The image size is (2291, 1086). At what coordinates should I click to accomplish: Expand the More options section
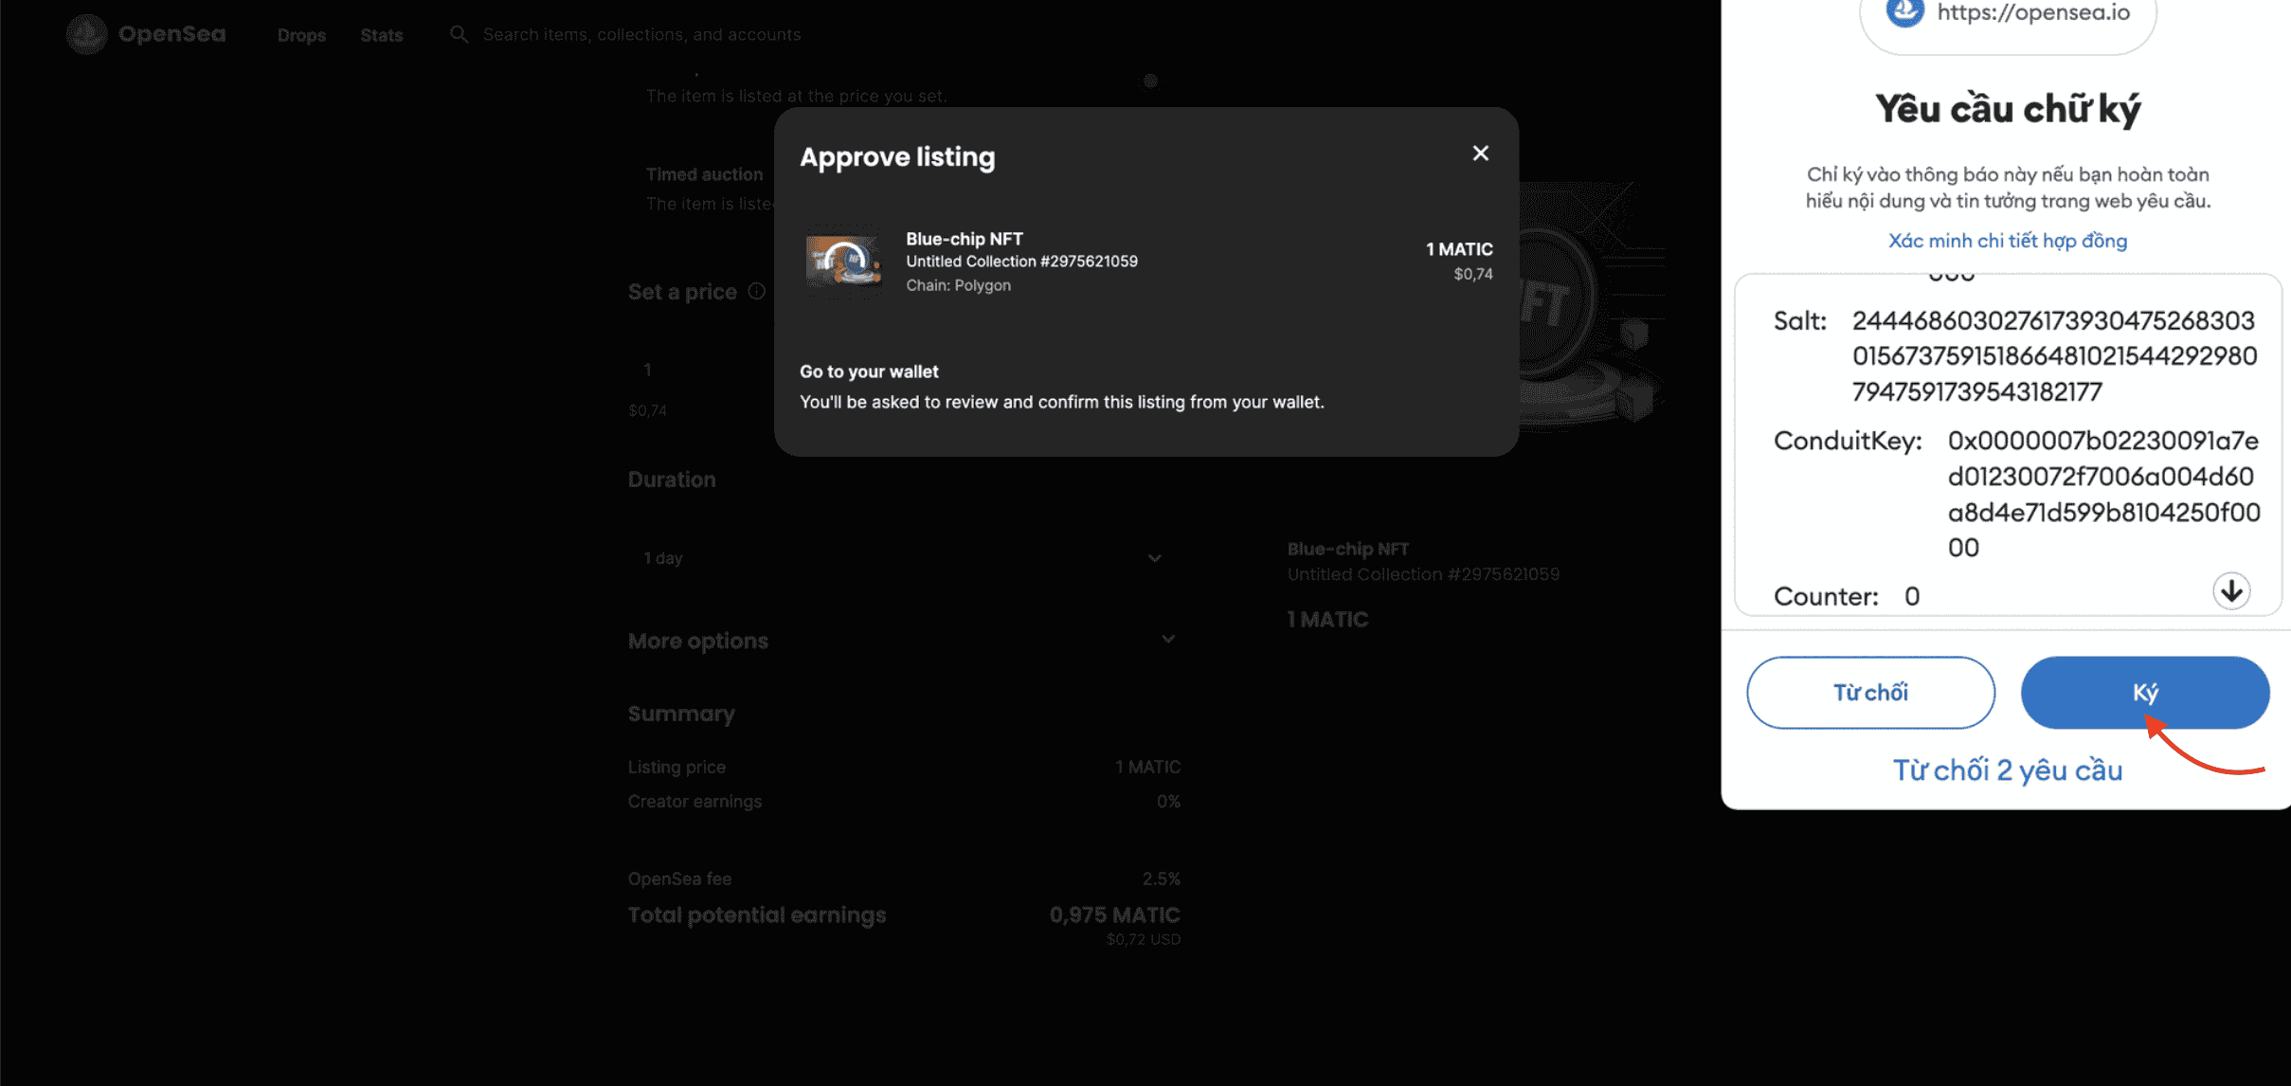tap(900, 641)
